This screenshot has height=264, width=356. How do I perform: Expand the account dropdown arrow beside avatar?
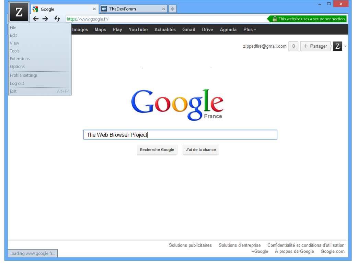click(345, 46)
